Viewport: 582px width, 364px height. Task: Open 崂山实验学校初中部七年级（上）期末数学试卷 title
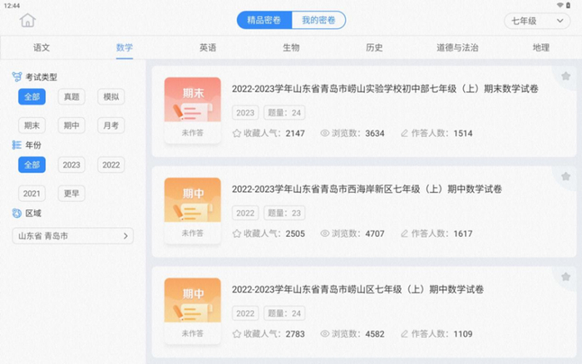(x=385, y=89)
